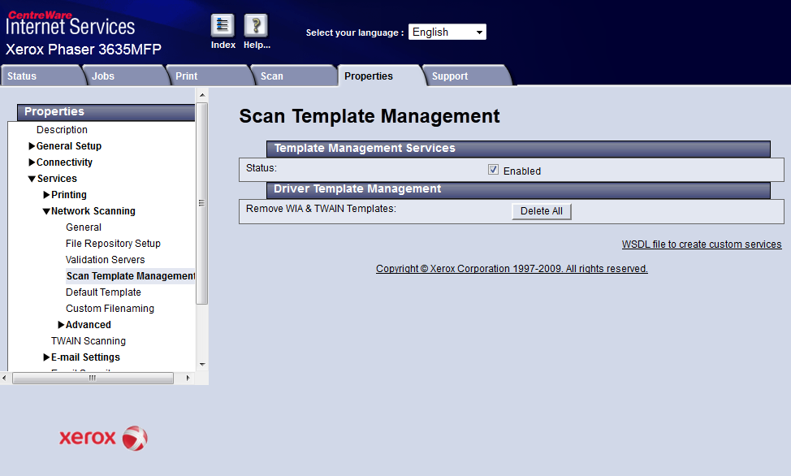The image size is (791, 476).
Task: Expand the General Setup tree node
Action: pos(32,146)
